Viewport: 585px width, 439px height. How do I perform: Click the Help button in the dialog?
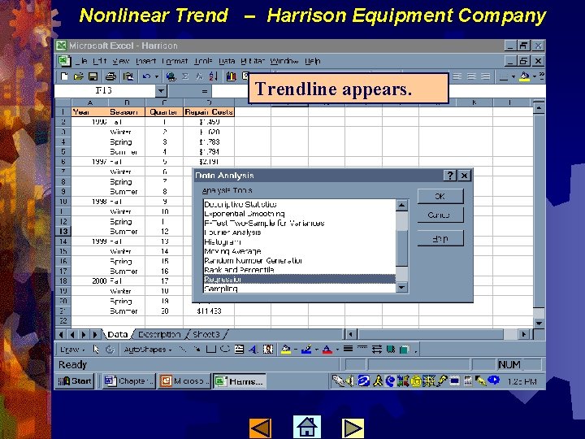pyautogui.click(x=440, y=238)
